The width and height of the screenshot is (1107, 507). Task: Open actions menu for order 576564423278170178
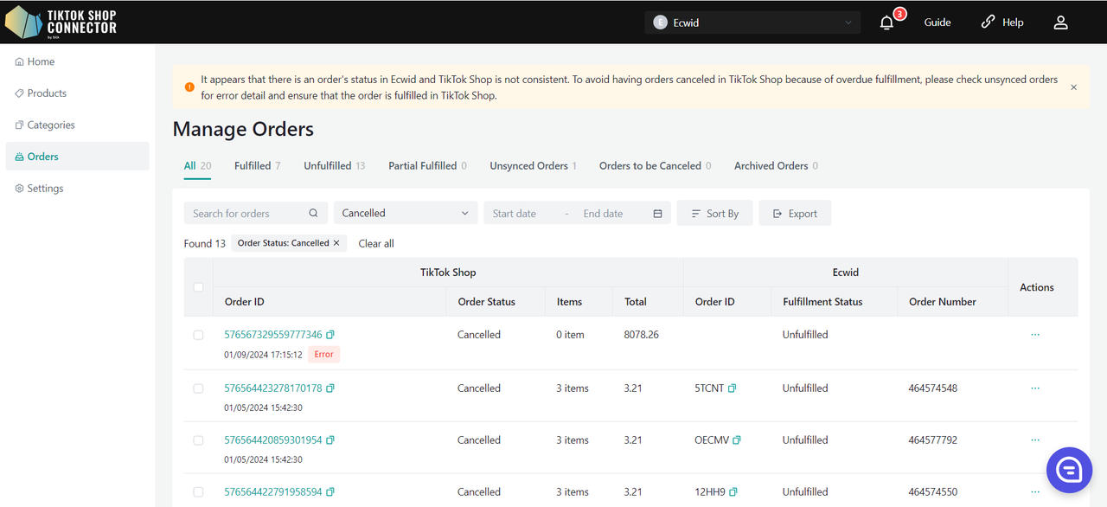(1035, 388)
